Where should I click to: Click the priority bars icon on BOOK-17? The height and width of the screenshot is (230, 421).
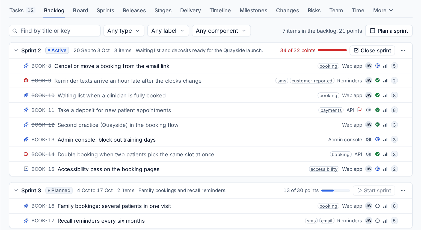coord(385,221)
